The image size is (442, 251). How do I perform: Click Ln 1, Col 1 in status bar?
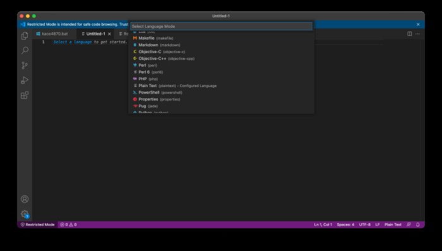[323, 225]
